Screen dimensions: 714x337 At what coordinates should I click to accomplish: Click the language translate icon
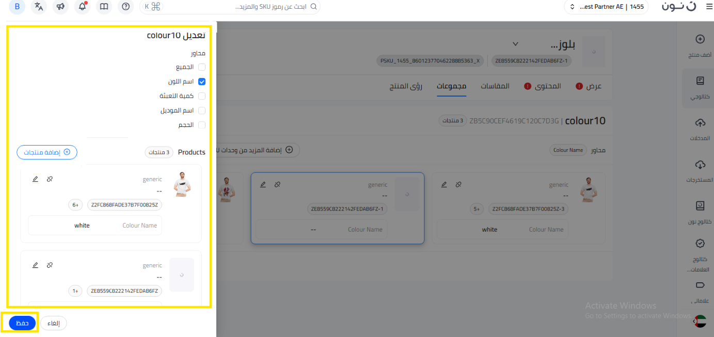pyautogui.click(x=39, y=7)
